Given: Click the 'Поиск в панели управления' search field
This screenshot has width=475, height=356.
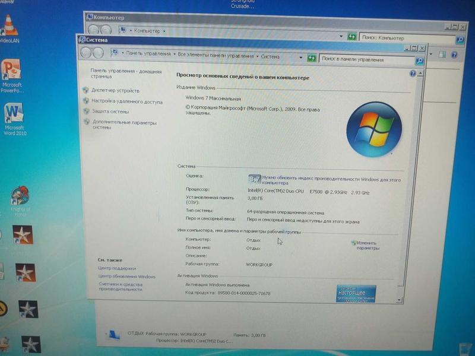Looking at the screenshot, I should pos(365,59).
